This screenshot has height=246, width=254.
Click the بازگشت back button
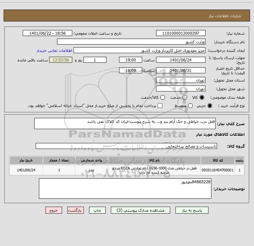(76, 210)
